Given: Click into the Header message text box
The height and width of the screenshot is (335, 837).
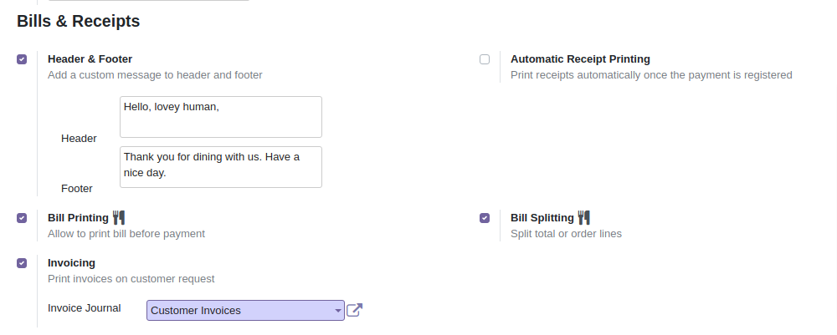Looking at the screenshot, I should pos(221,117).
